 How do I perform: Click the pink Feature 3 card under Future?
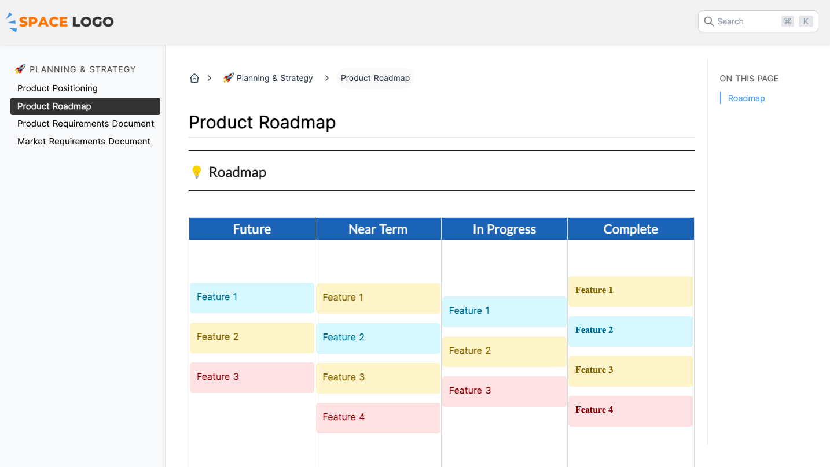point(251,376)
